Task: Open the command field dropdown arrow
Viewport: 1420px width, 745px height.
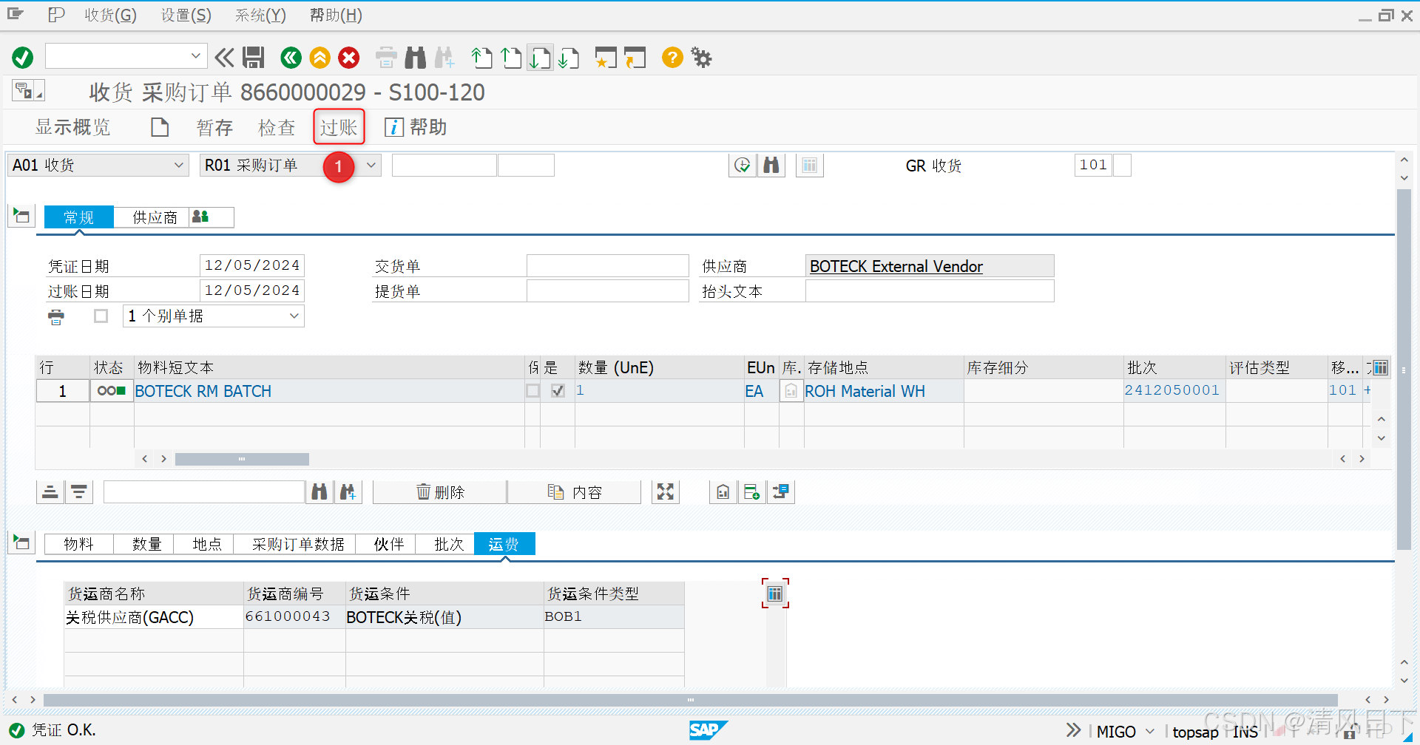Action: pos(195,55)
